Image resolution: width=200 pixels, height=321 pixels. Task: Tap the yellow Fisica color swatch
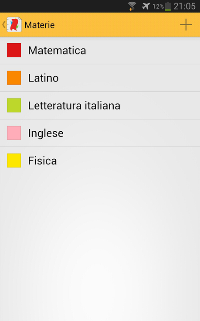point(14,160)
